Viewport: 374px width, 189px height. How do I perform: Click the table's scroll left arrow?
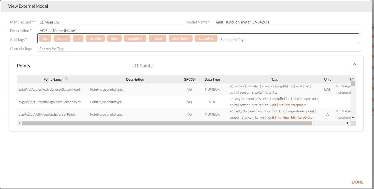pos(19,123)
